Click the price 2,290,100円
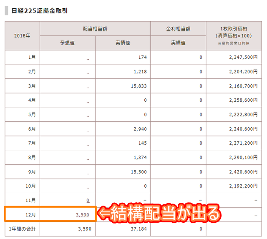 point(243,158)
